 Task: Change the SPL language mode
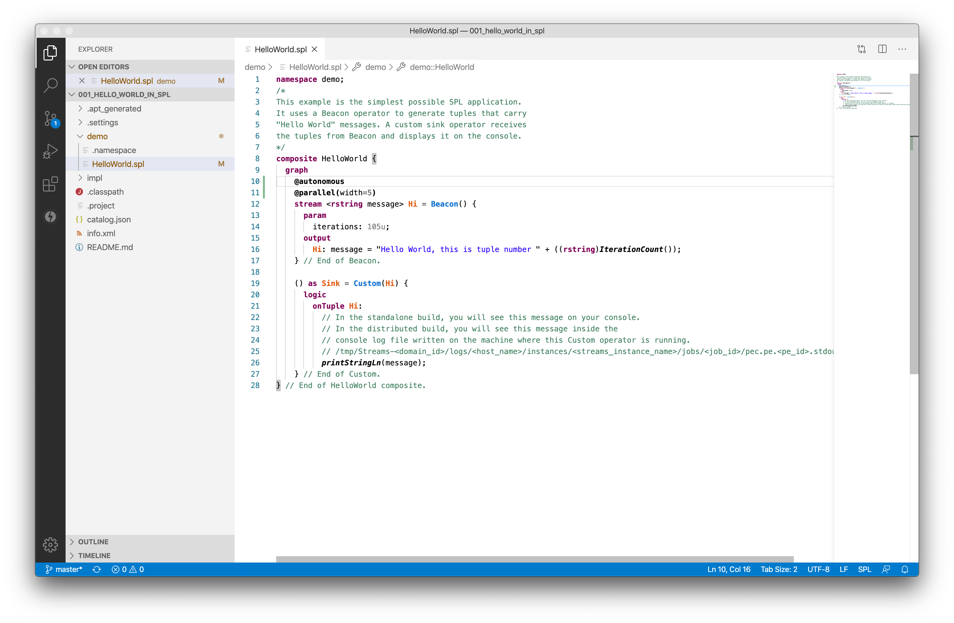coord(864,569)
